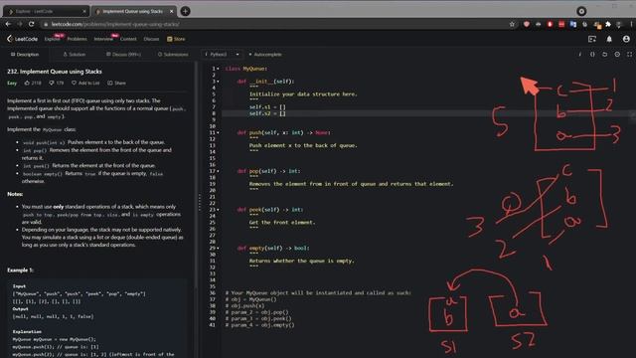
Task: Click the blue translate extension icon
Action: [573, 24]
